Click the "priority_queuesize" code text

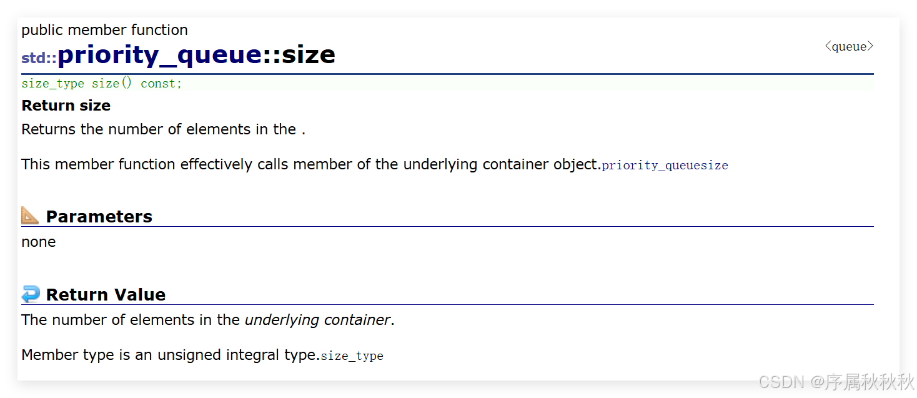pos(665,166)
